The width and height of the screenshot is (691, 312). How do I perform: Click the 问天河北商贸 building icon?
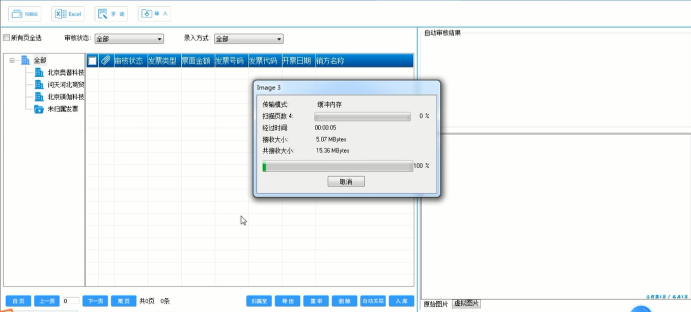click(x=39, y=85)
